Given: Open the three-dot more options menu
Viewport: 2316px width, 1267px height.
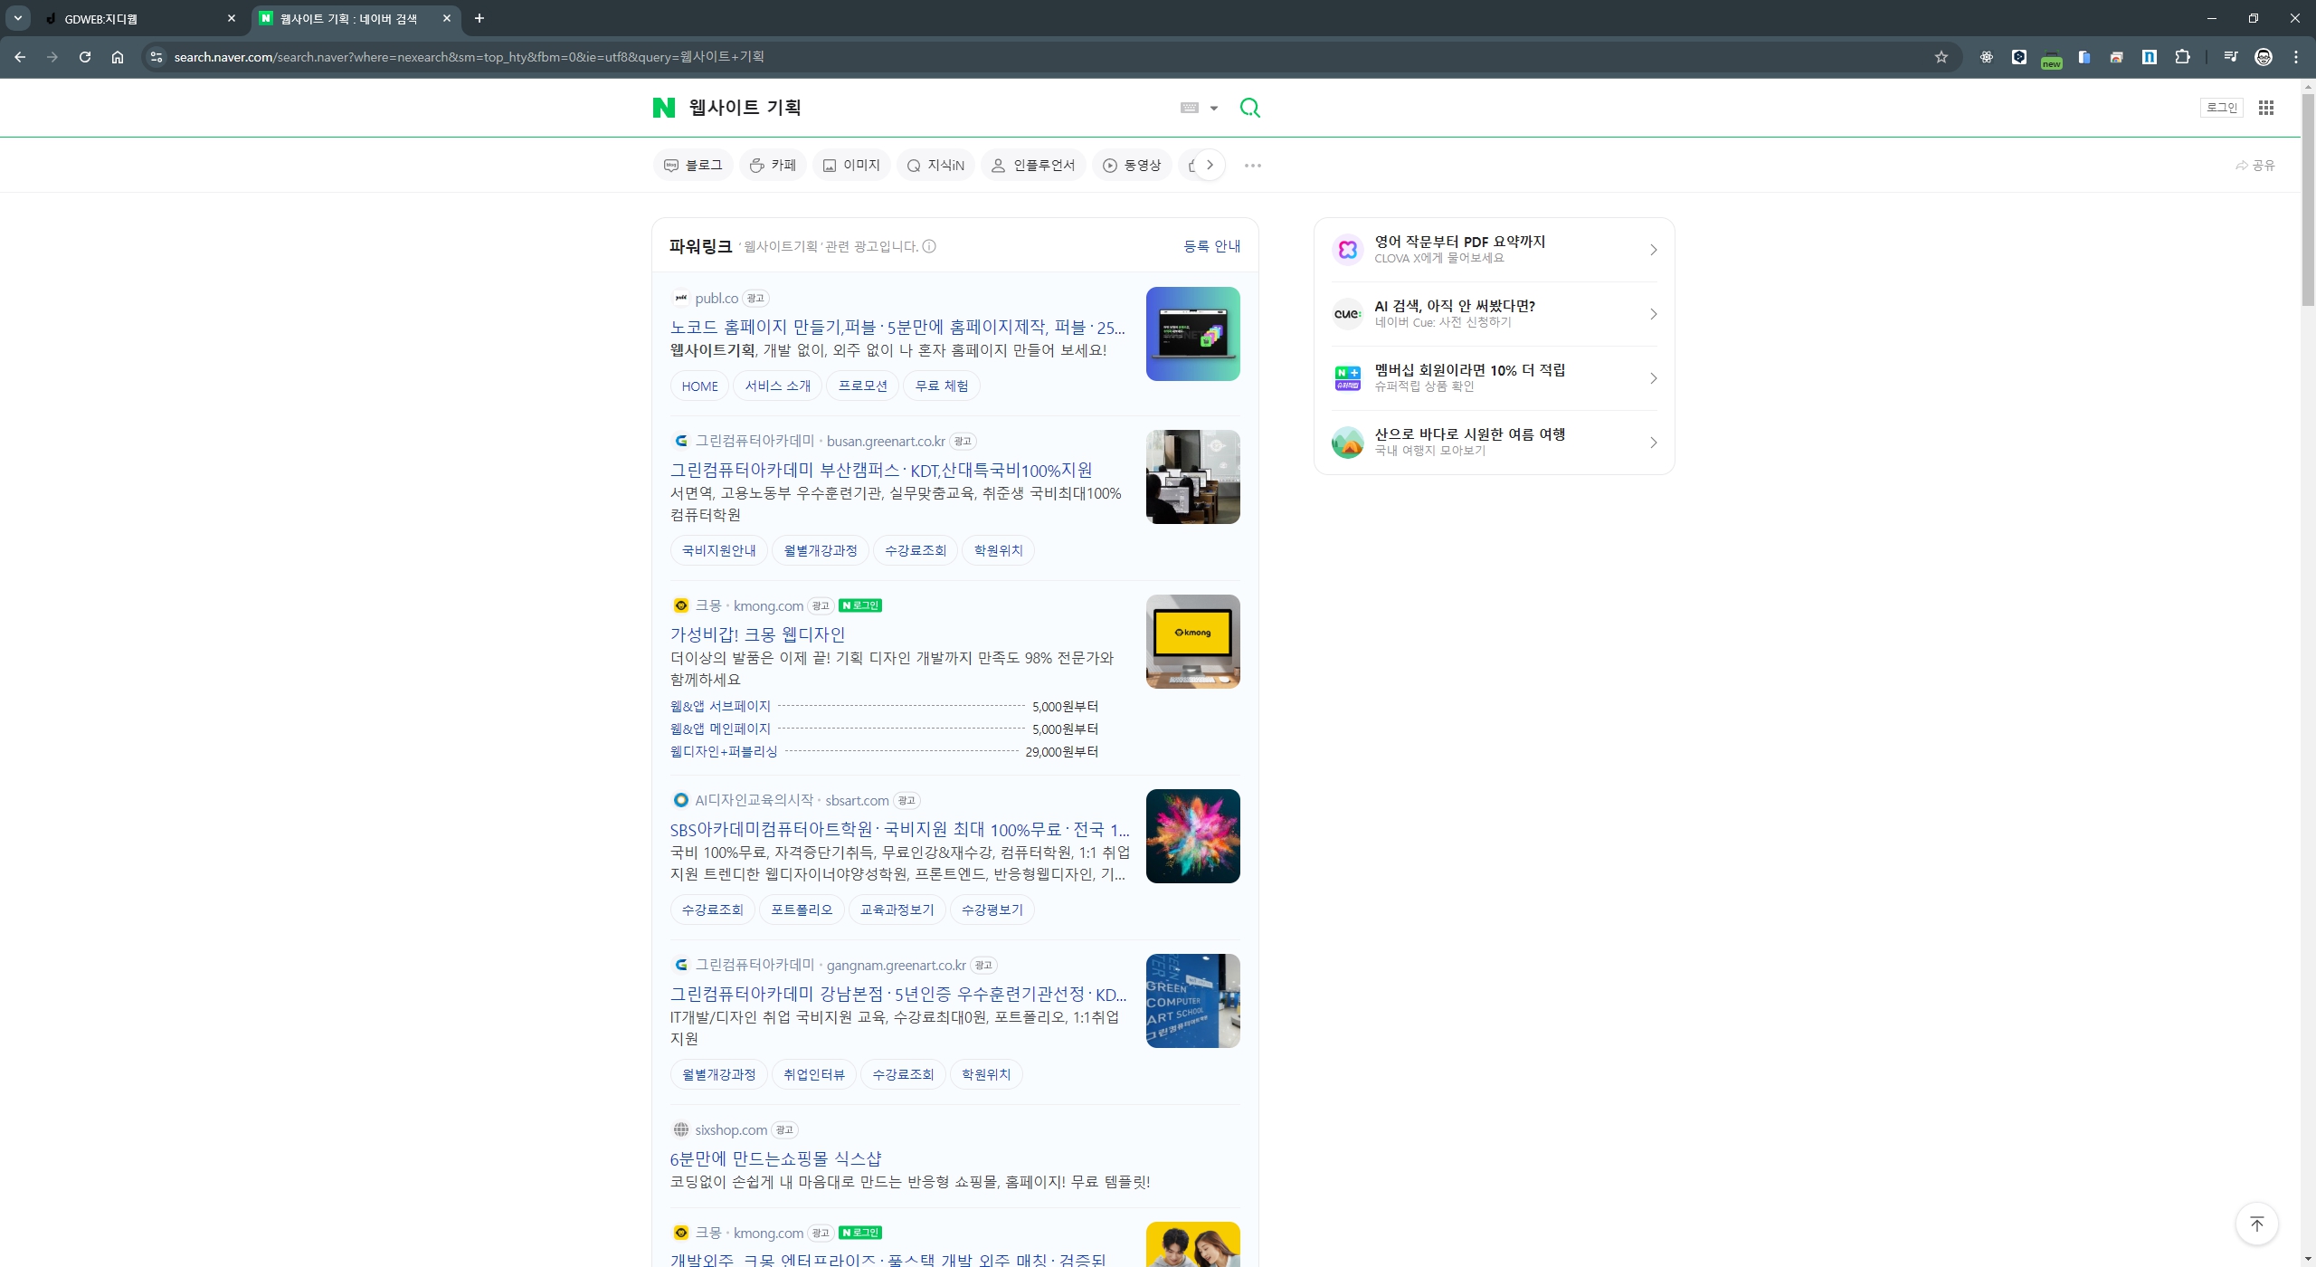Looking at the screenshot, I should [1252, 166].
